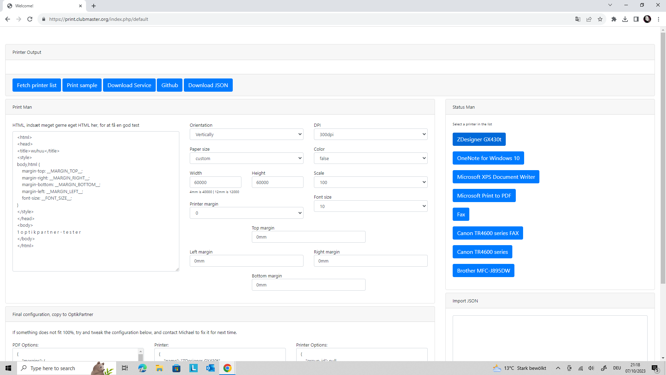
Task: Open the Color dropdown set to false
Action: [x=370, y=158]
